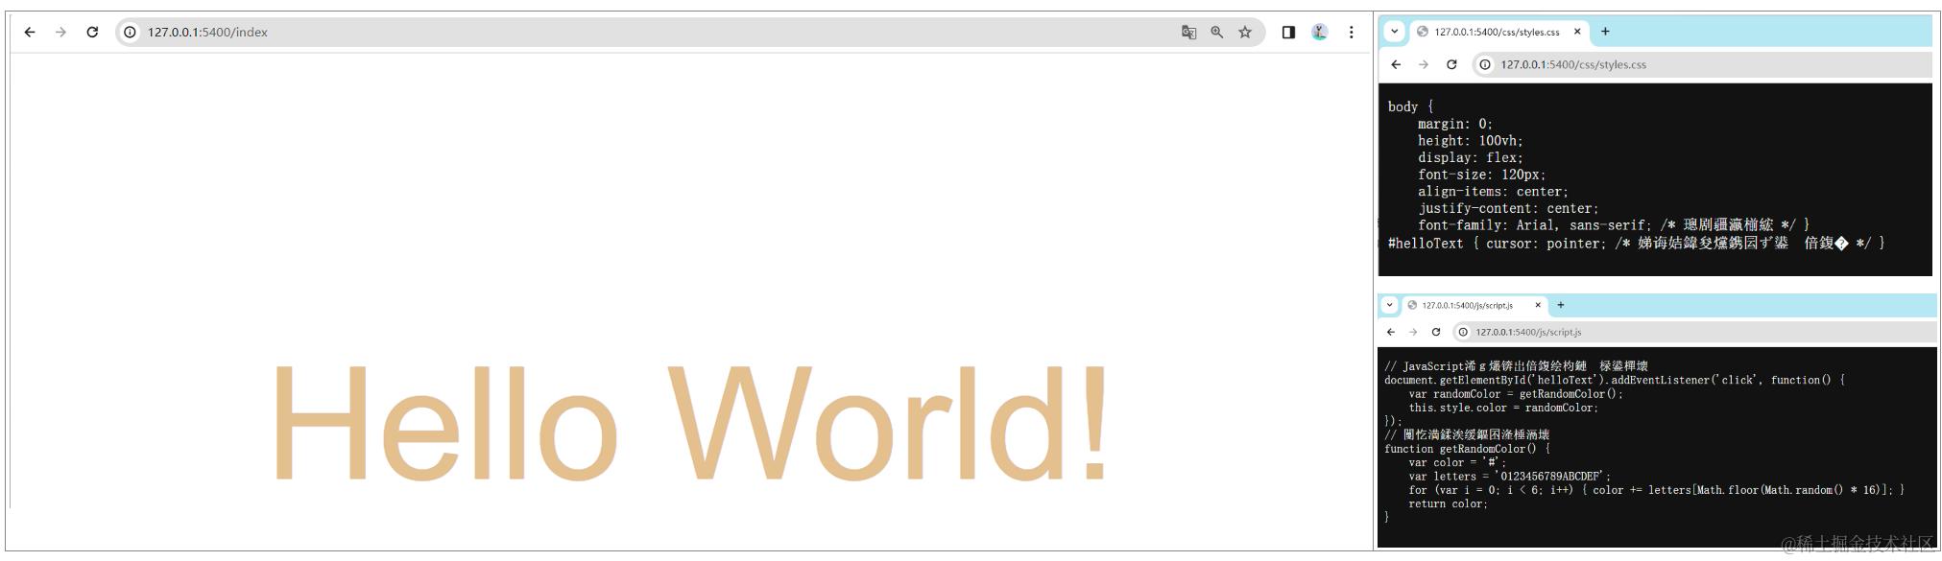Click 'align-items: center;' line in styles.css

coord(1493,192)
